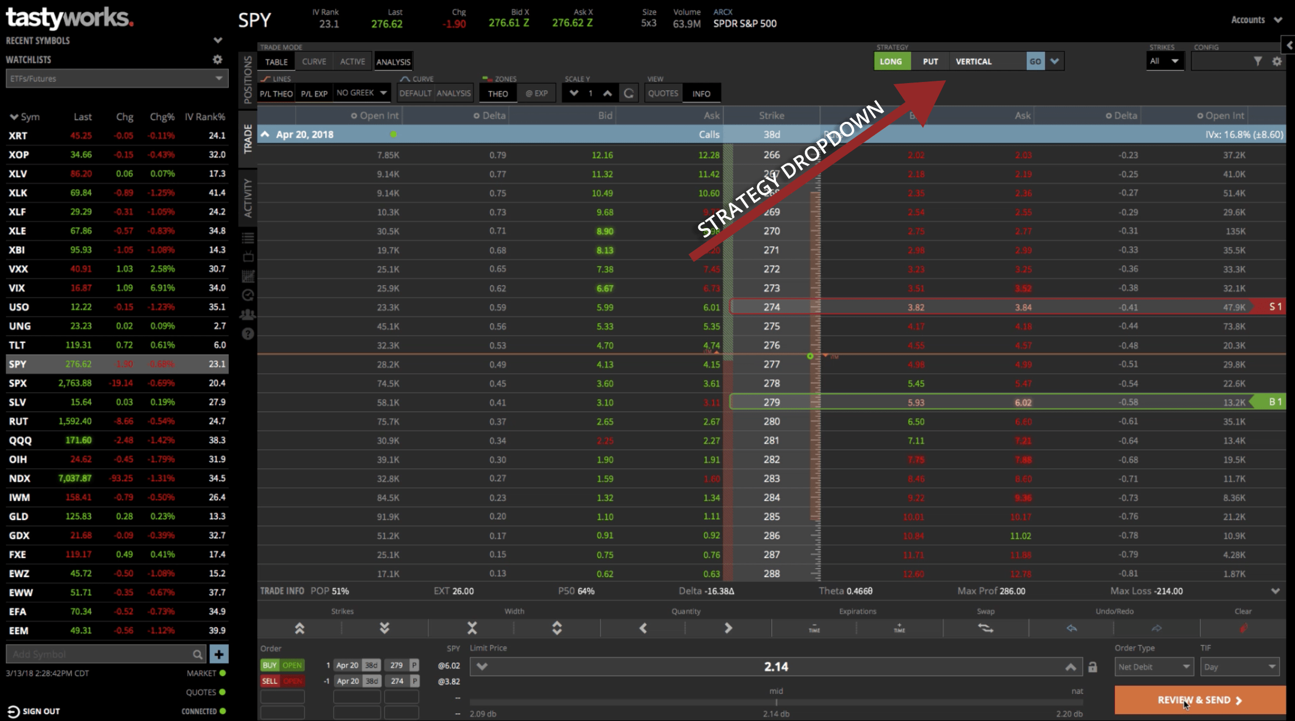Open the Accounts dropdown
This screenshot has height=721, width=1295.
tap(1256, 20)
